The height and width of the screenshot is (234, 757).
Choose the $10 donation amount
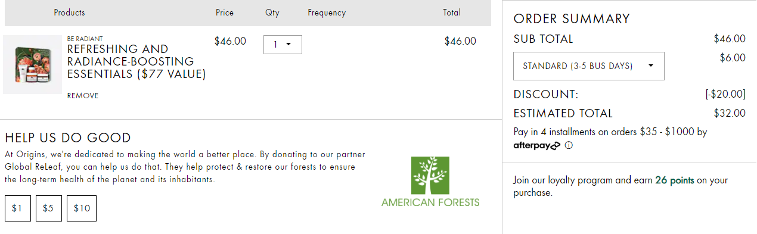82,208
